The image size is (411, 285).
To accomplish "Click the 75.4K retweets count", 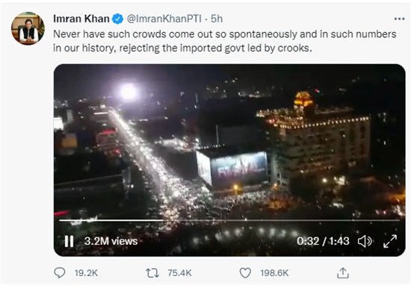I will [180, 273].
